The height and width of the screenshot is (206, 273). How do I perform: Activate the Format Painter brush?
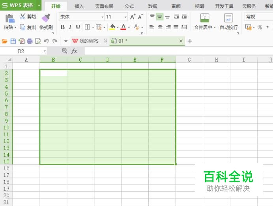pos(46,18)
